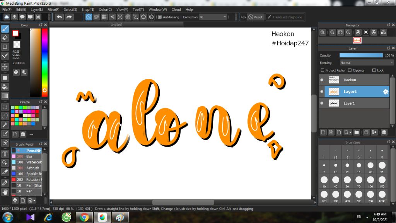Open snap settings gear icon
Screen dimensions: 396x223
[x=151, y=17]
